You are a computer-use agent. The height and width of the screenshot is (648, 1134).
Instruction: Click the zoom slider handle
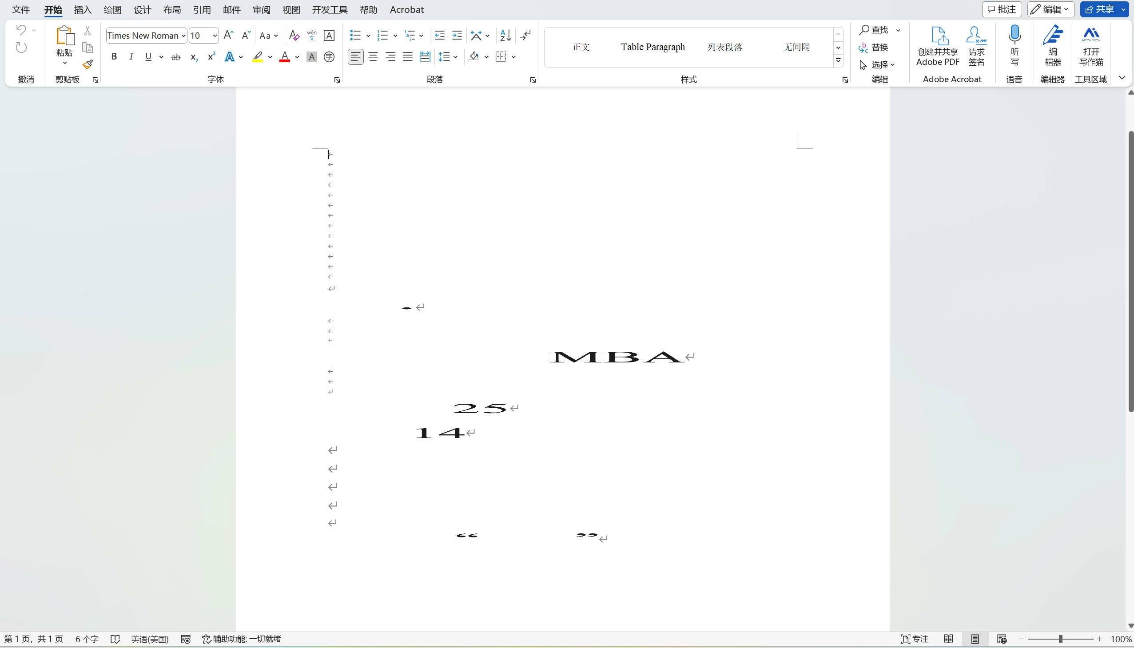click(x=1061, y=639)
